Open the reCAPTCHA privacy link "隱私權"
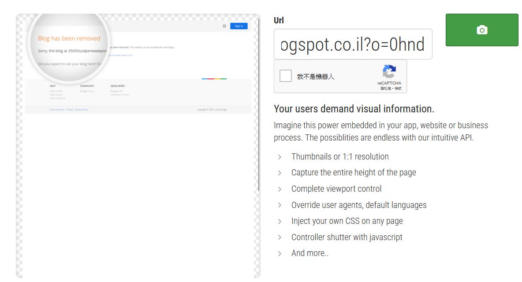Screen dimensions: 522x282 [x=385, y=89]
